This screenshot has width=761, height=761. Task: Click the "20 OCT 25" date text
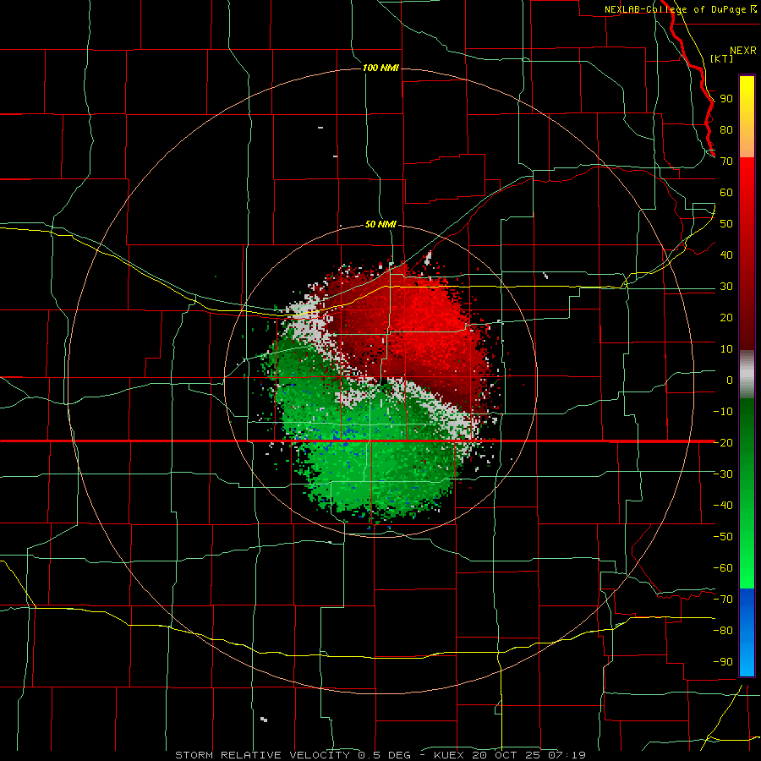[x=506, y=755]
